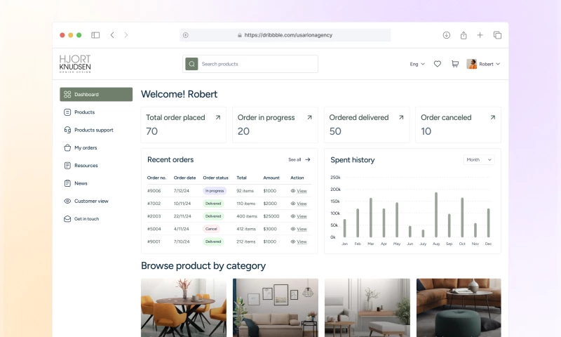Open the wishlist heart icon
This screenshot has height=337, width=561.
(x=437, y=64)
